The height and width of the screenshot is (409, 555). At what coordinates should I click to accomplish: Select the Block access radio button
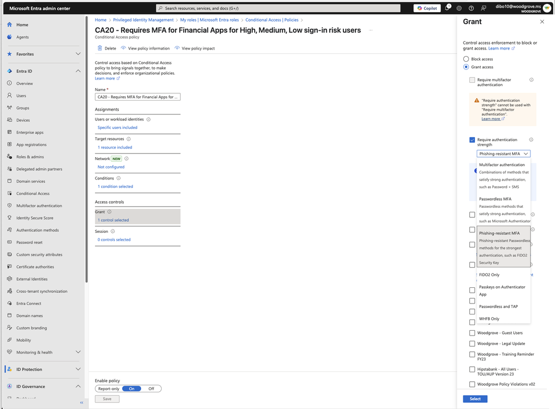(x=466, y=59)
